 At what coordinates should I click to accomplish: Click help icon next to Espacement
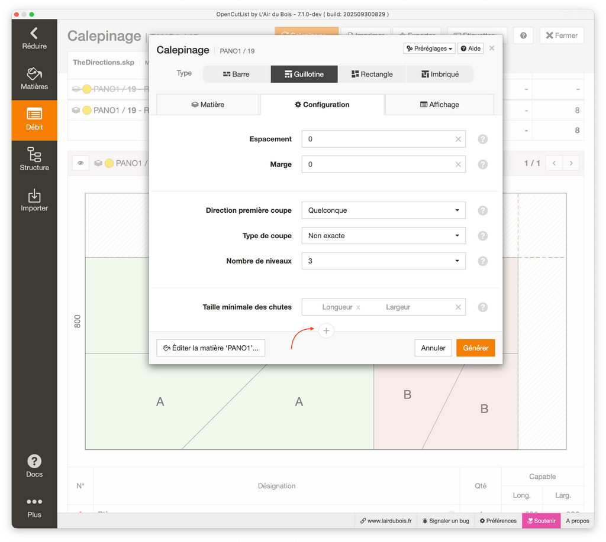click(x=482, y=139)
